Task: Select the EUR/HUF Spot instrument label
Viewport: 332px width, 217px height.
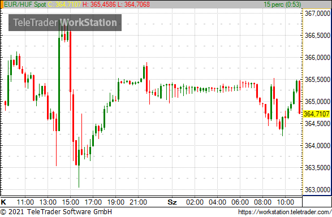Action: [x=25, y=5]
